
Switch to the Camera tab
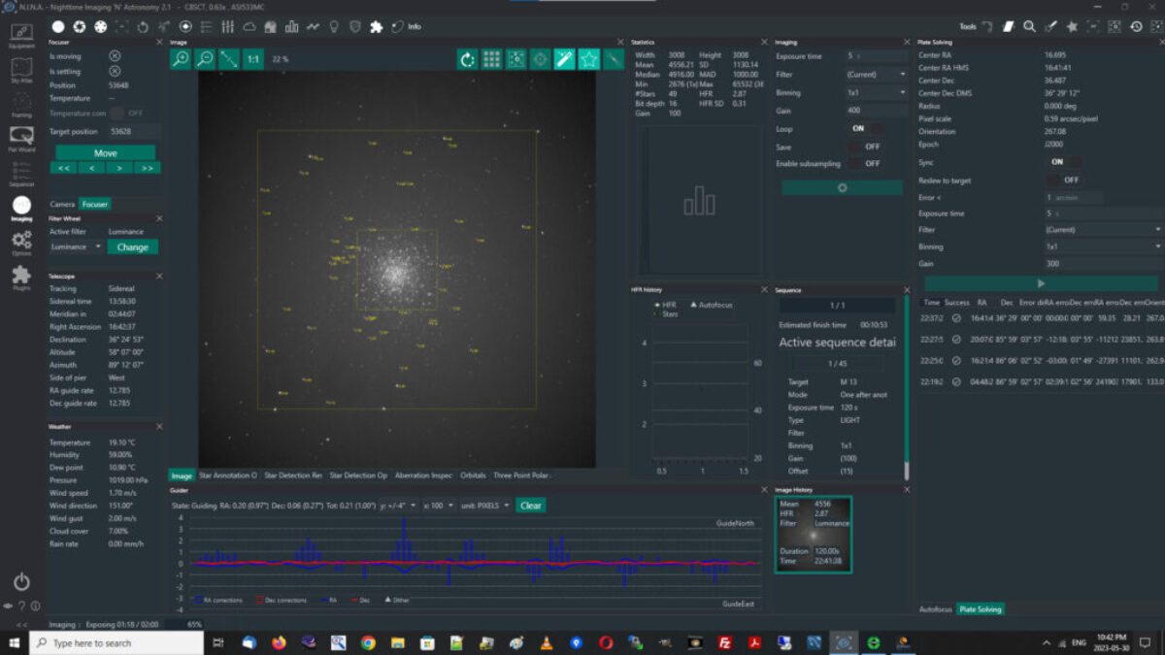click(62, 204)
